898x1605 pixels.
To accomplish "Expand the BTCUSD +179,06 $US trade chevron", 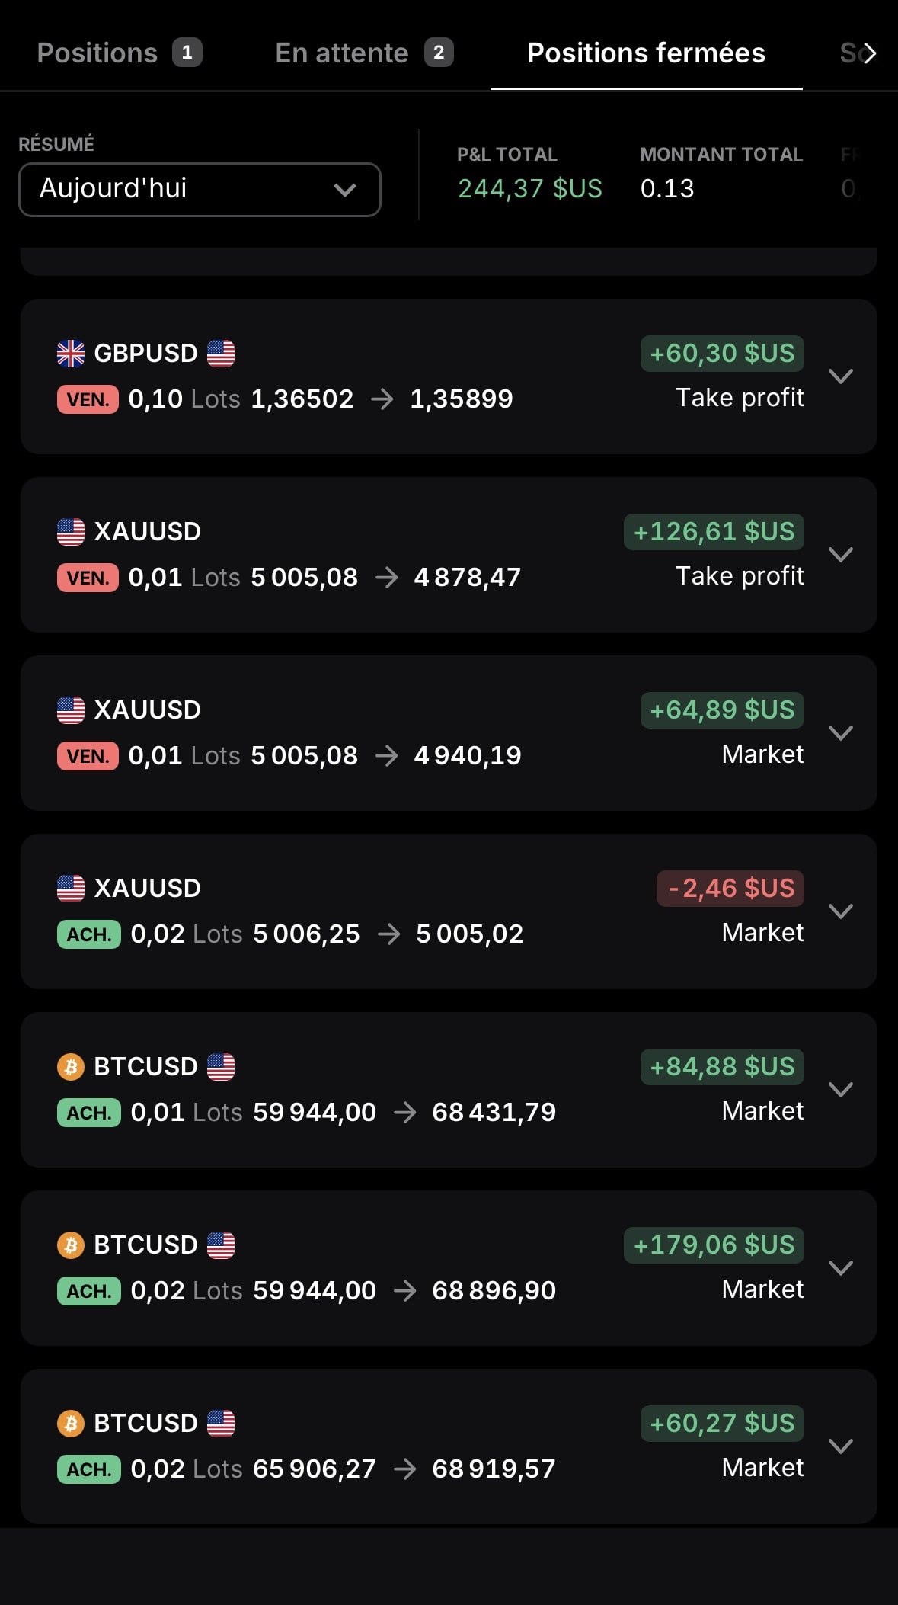I will [840, 1268].
